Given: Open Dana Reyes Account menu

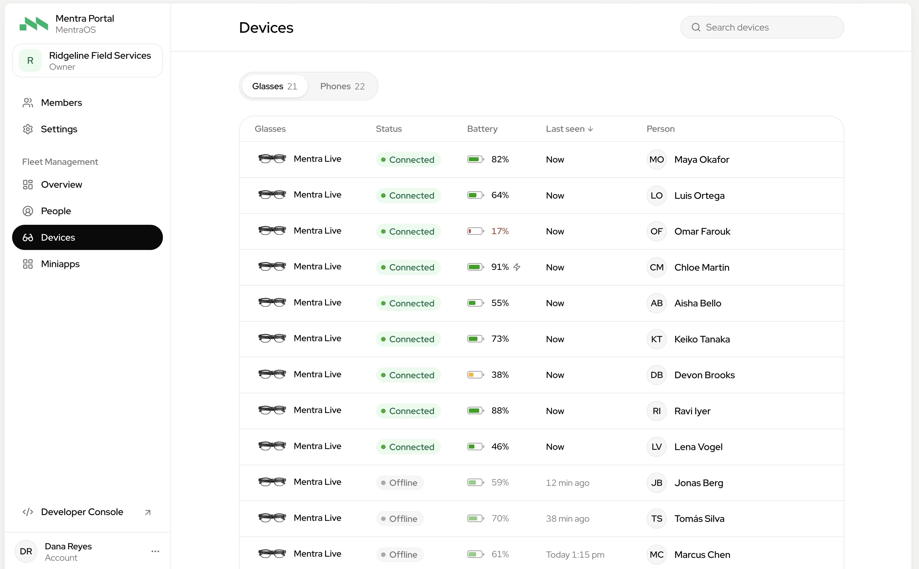Looking at the screenshot, I should 87,551.
